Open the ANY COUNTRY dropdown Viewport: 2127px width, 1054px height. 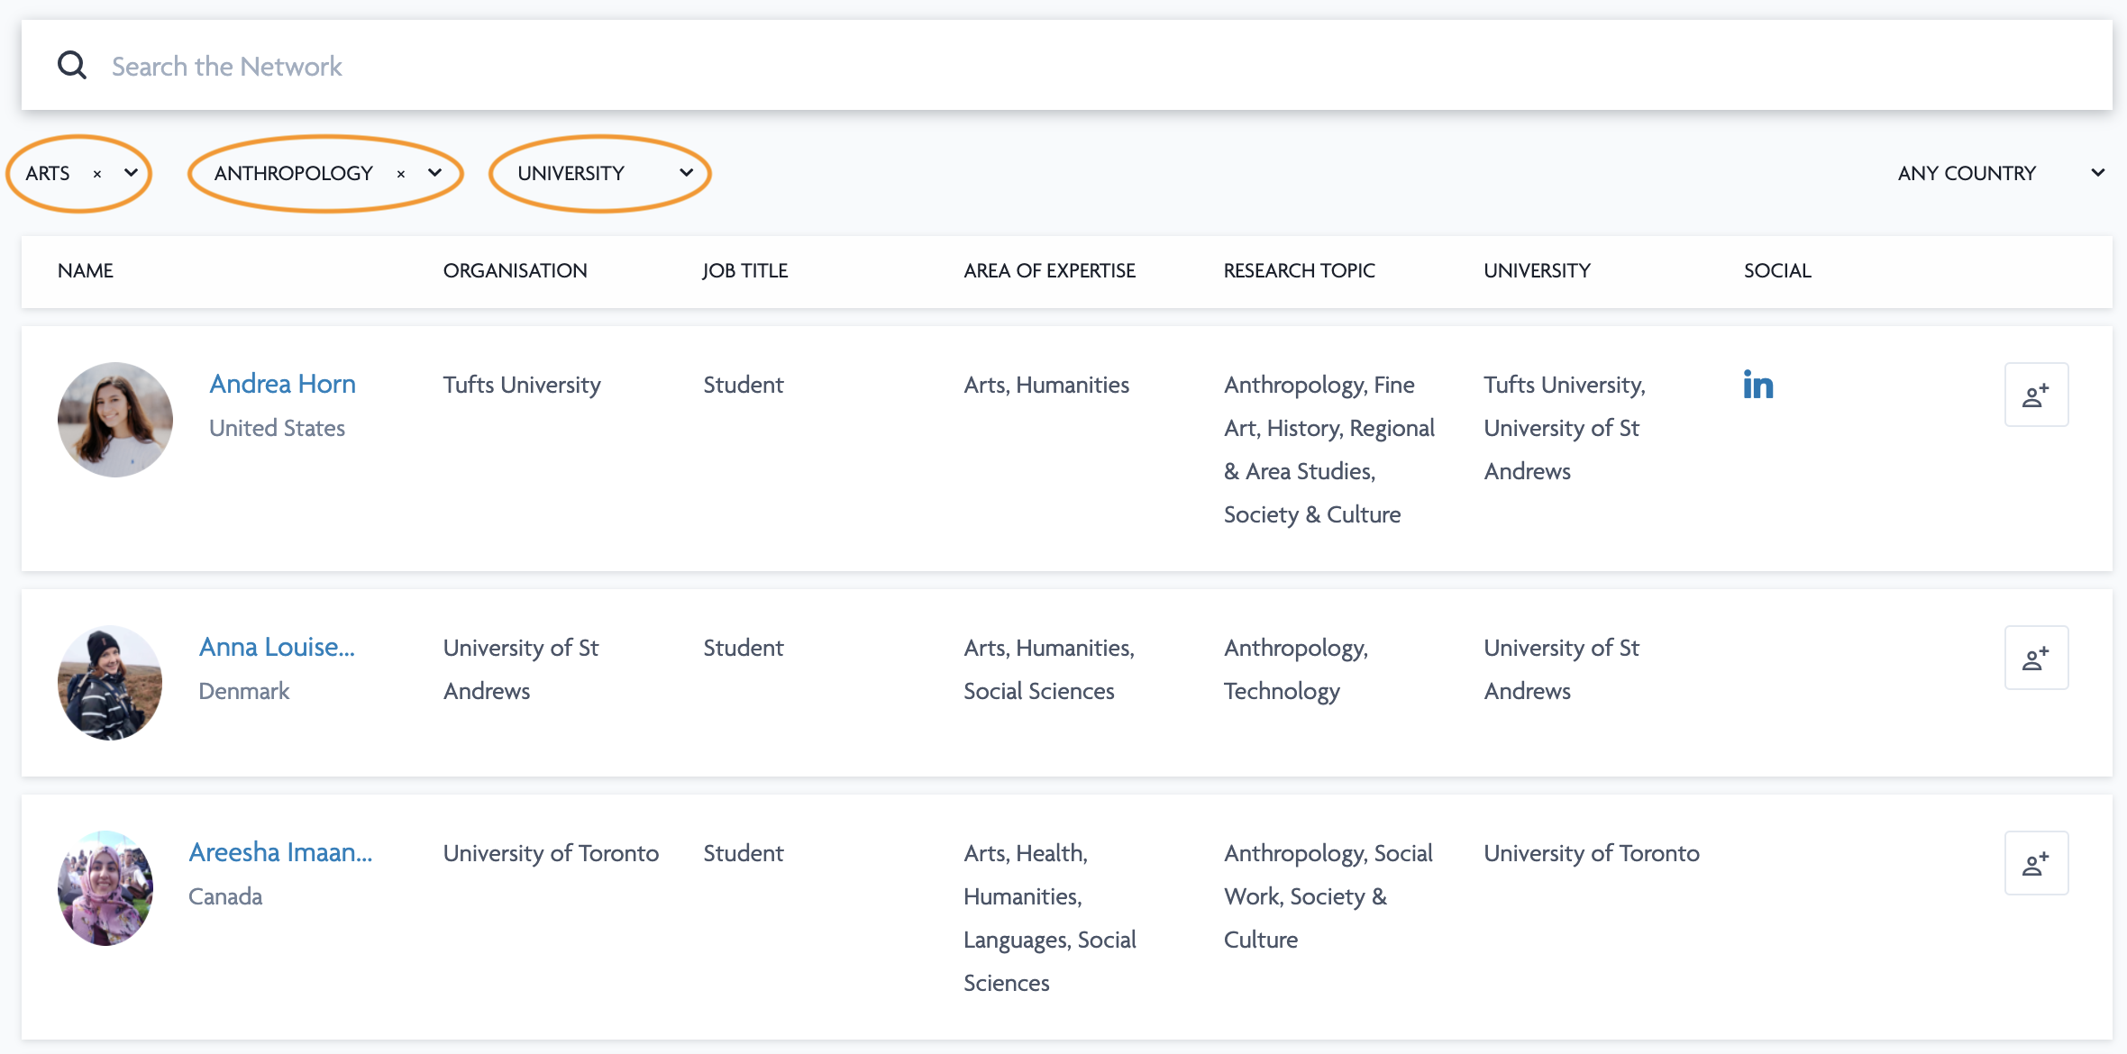(2000, 173)
